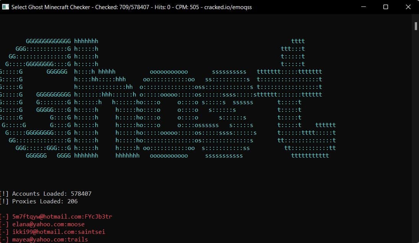Maximize the checker console window

(x=386, y=7)
